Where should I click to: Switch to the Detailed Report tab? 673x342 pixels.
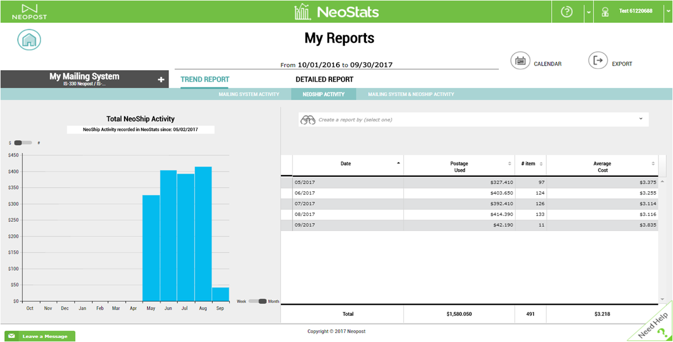pyautogui.click(x=325, y=79)
